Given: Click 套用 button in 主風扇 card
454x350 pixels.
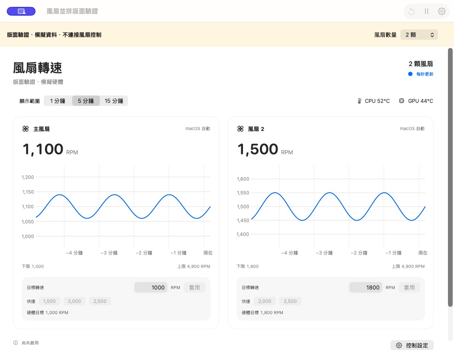Looking at the screenshot, I should (x=195, y=287).
